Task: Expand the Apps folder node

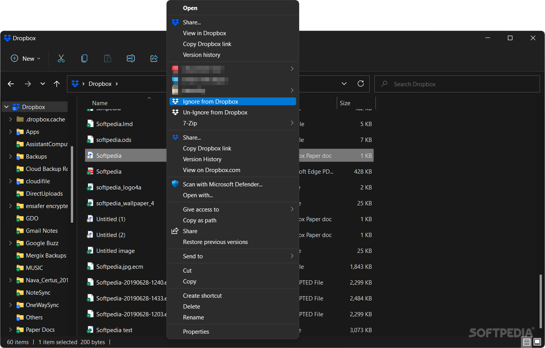Action: [10, 131]
